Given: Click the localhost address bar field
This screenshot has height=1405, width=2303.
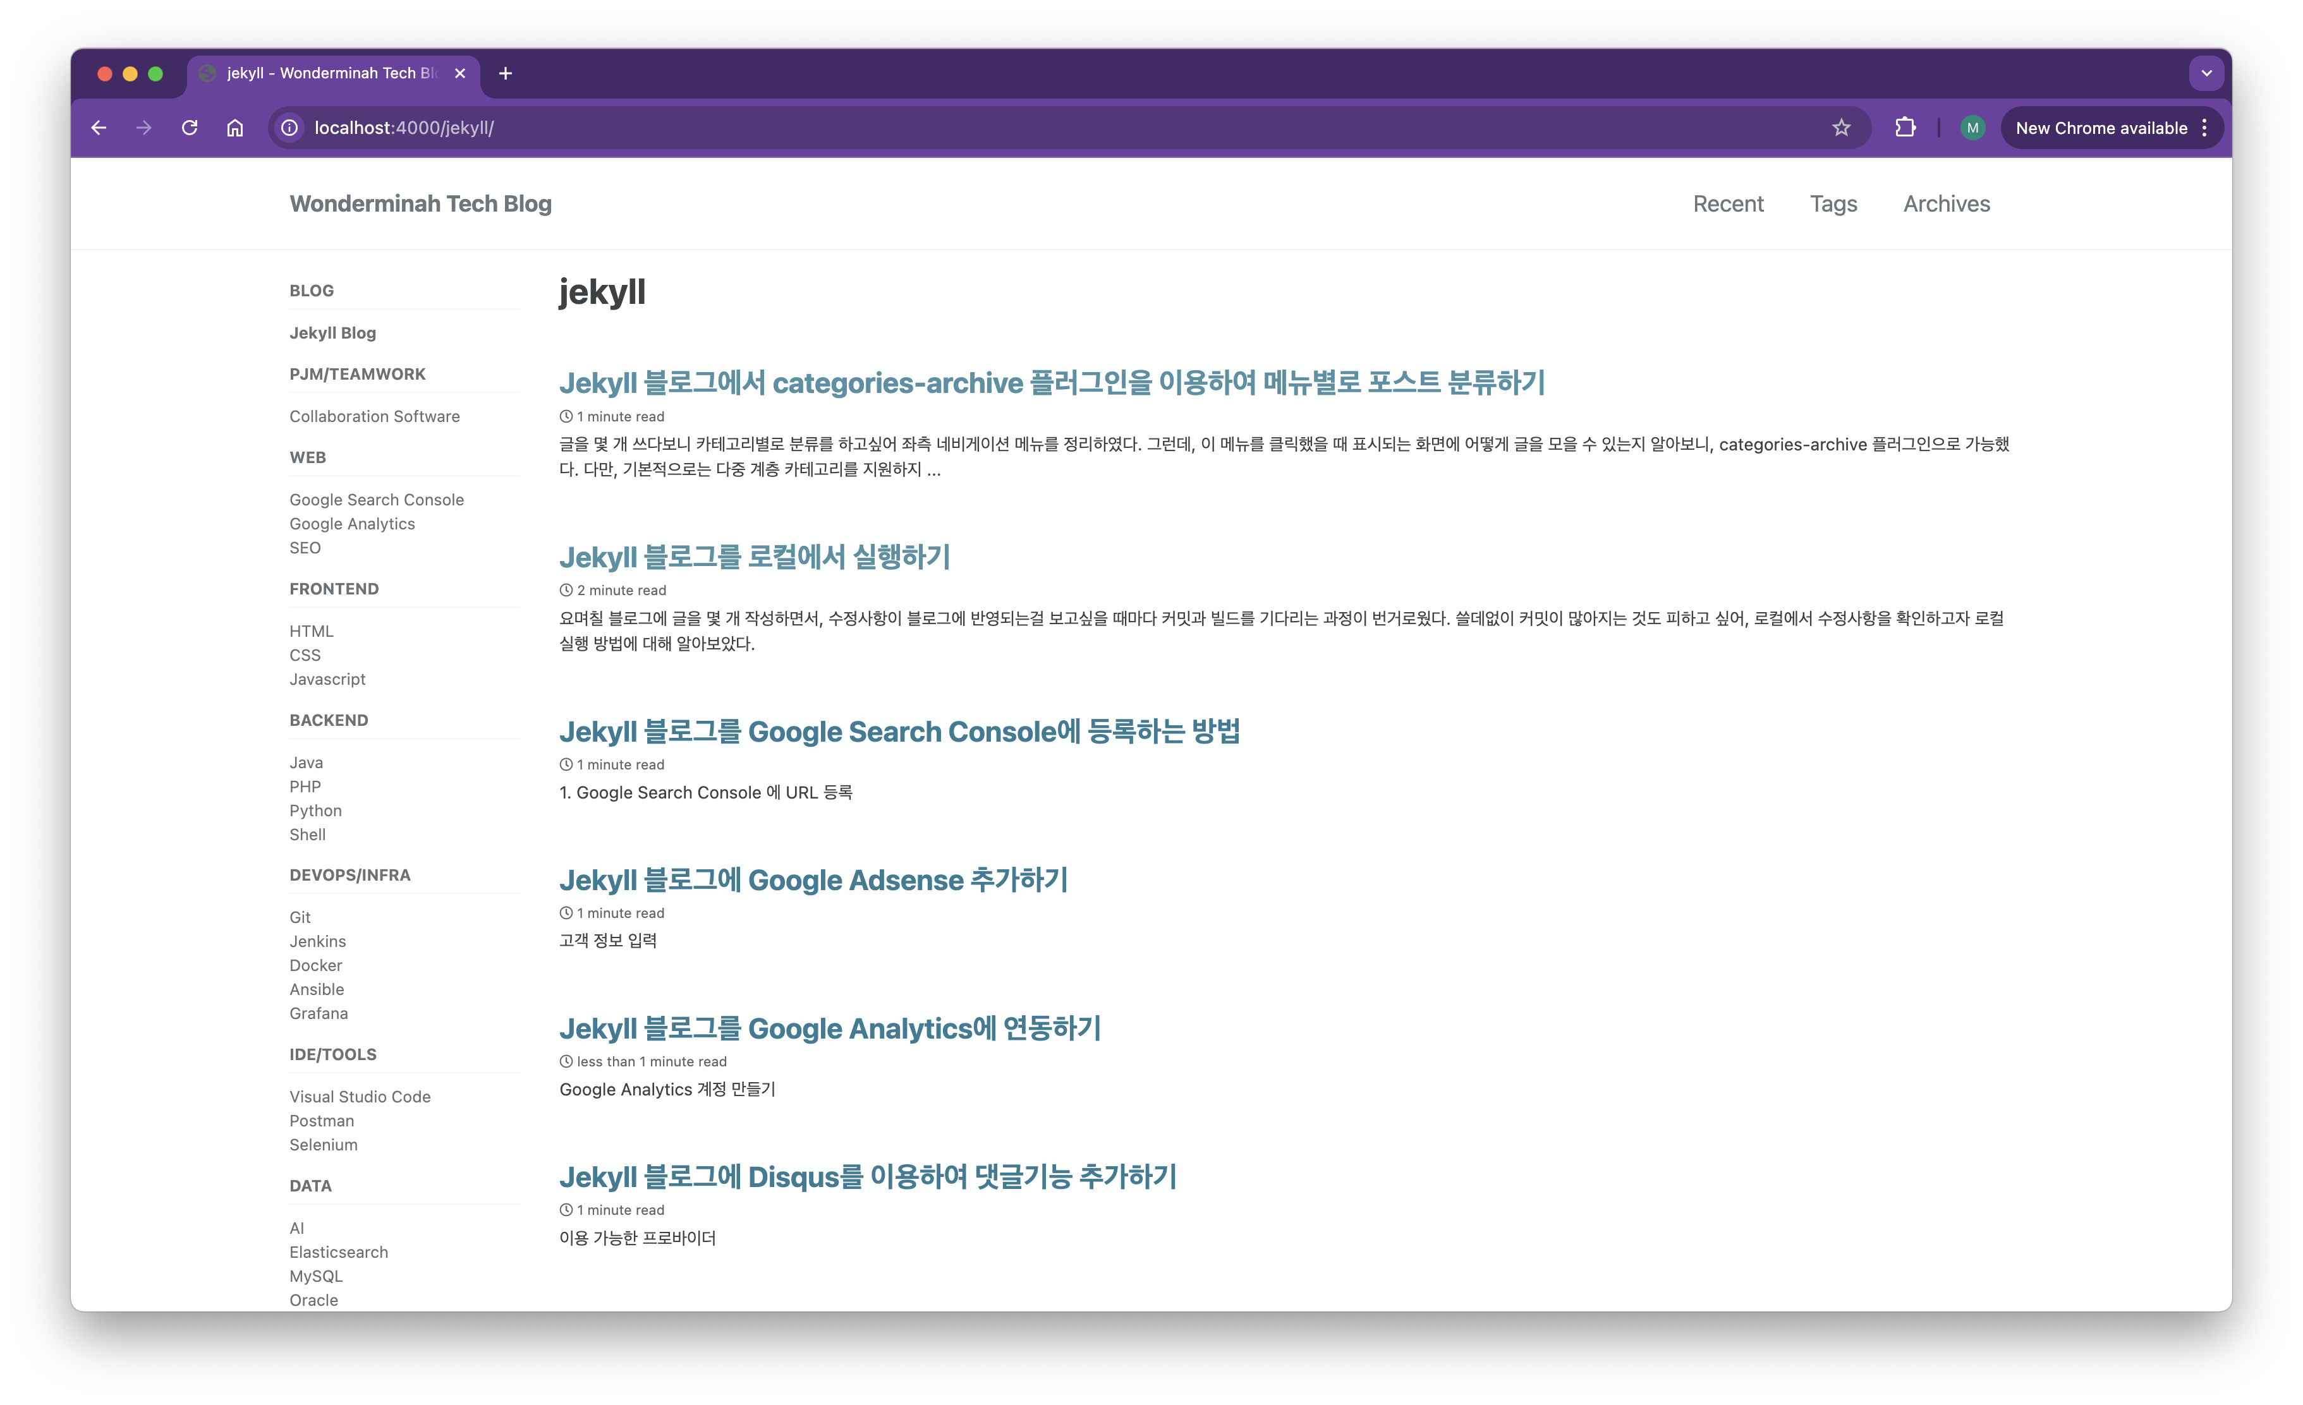Looking at the screenshot, I should tap(1028, 128).
